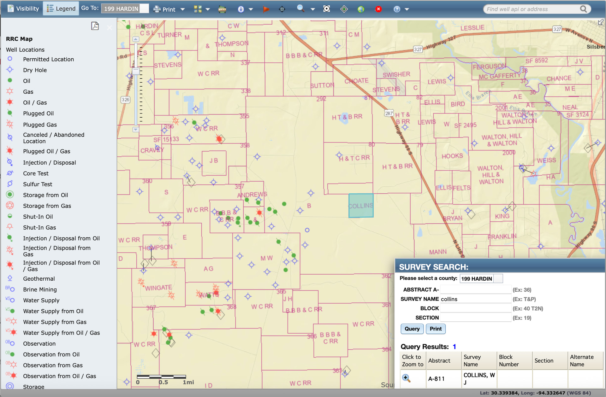The image size is (606, 397).
Task: Open the survey search county combo box
Action: click(x=498, y=278)
